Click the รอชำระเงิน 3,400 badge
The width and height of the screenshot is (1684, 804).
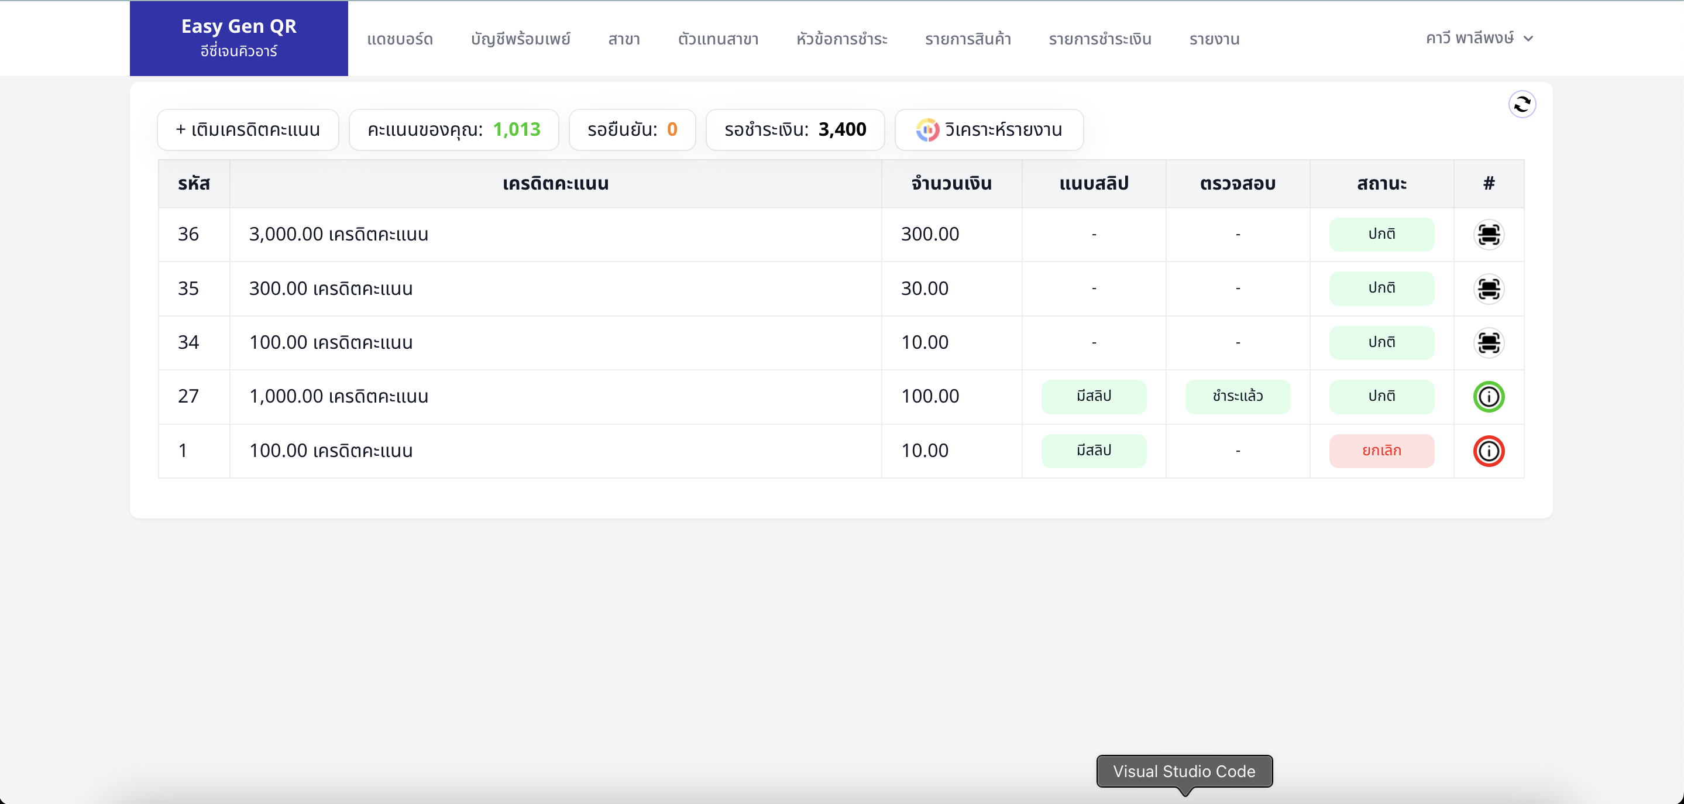coord(795,130)
